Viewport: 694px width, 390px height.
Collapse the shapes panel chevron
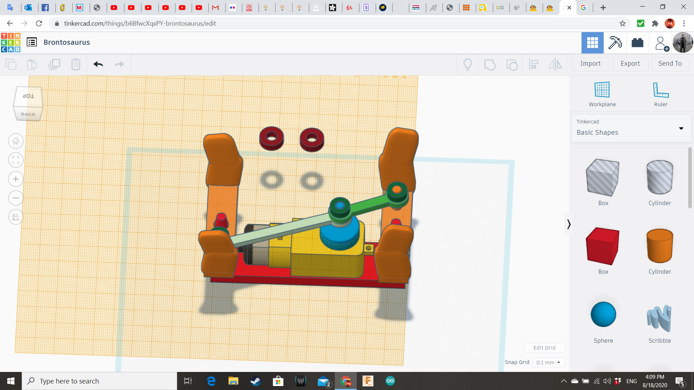569,224
